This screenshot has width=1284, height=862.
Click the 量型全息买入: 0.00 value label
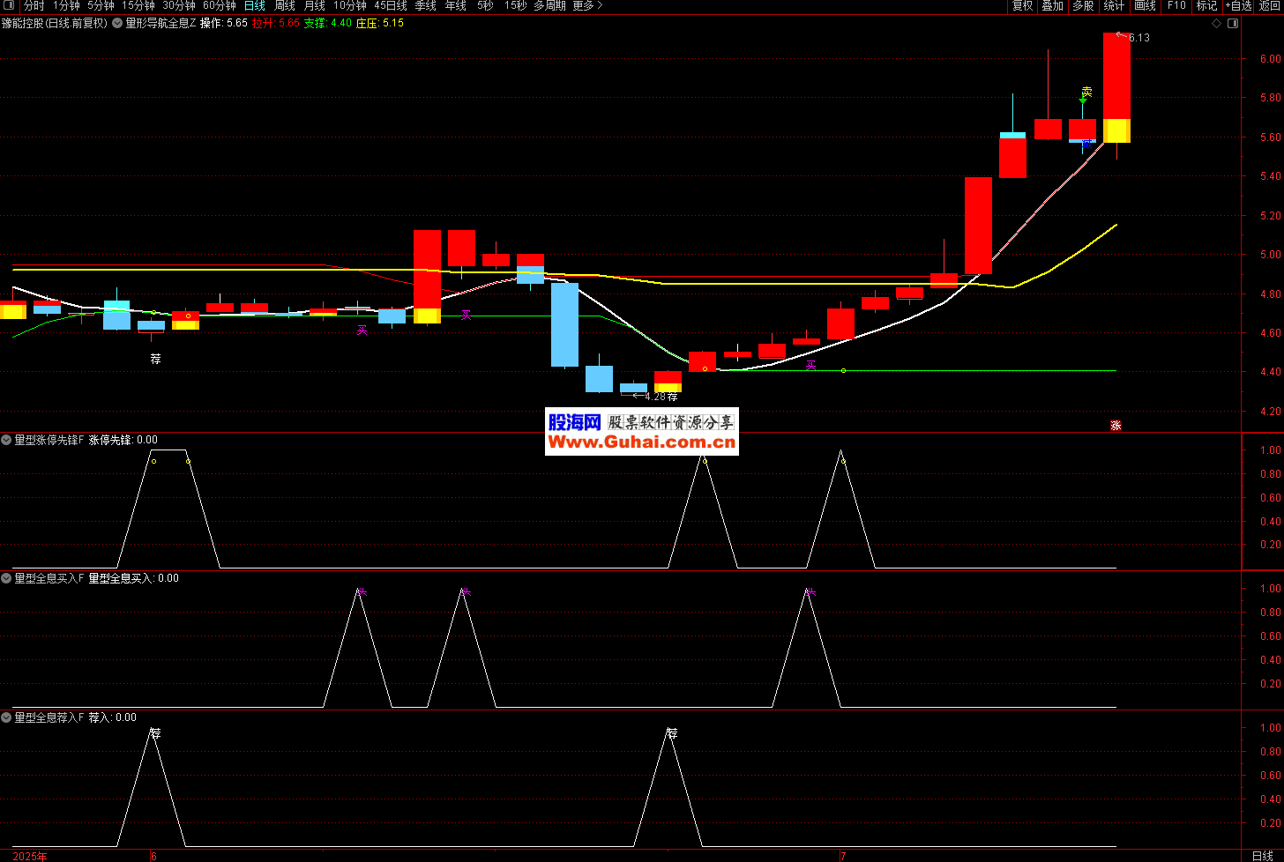134,579
